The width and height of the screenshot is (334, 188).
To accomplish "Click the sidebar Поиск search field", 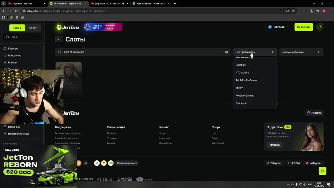I will (x=22, y=37).
